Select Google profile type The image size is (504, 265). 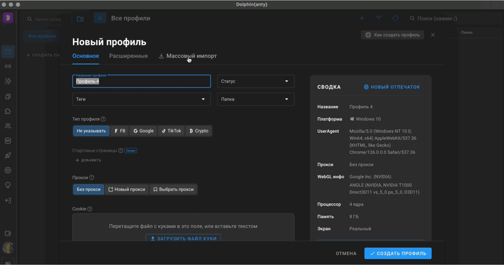pos(143,131)
